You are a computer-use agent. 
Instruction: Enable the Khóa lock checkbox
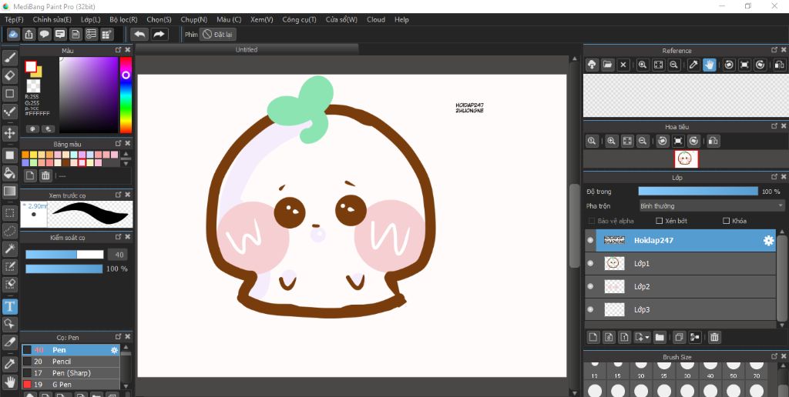[x=727, y=221]
